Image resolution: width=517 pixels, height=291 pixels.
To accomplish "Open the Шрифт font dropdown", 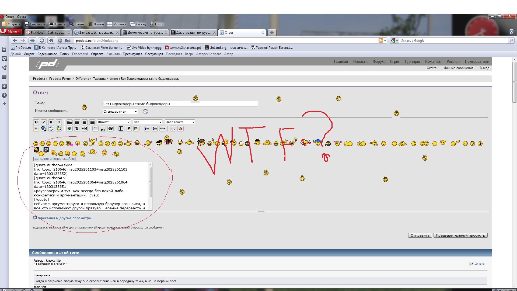I will pos(114,122).
